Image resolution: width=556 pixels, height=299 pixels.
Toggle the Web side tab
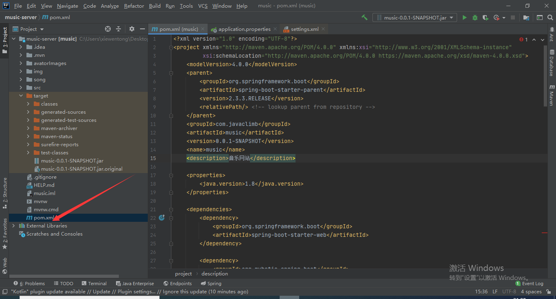[4, 266]
